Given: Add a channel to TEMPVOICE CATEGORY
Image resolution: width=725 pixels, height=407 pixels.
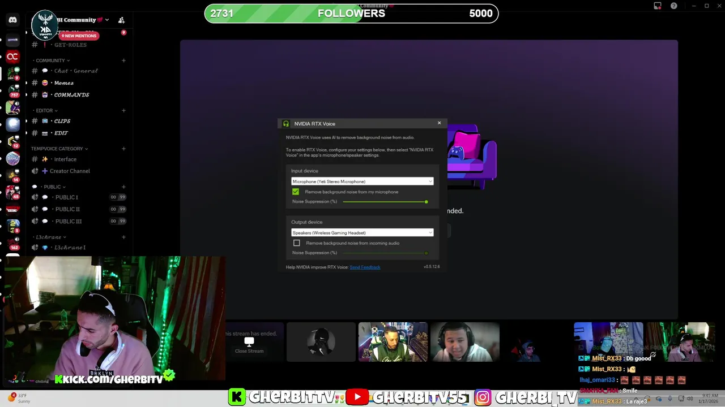Looking at the screenshot, I should (x=123, y=149).
